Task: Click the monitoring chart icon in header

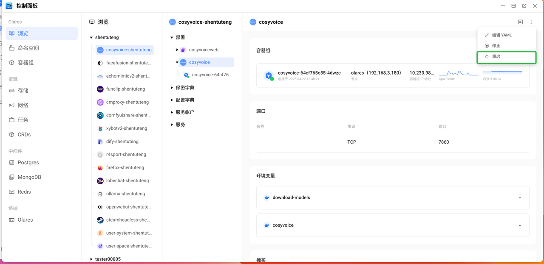Action: pos(521,22)
